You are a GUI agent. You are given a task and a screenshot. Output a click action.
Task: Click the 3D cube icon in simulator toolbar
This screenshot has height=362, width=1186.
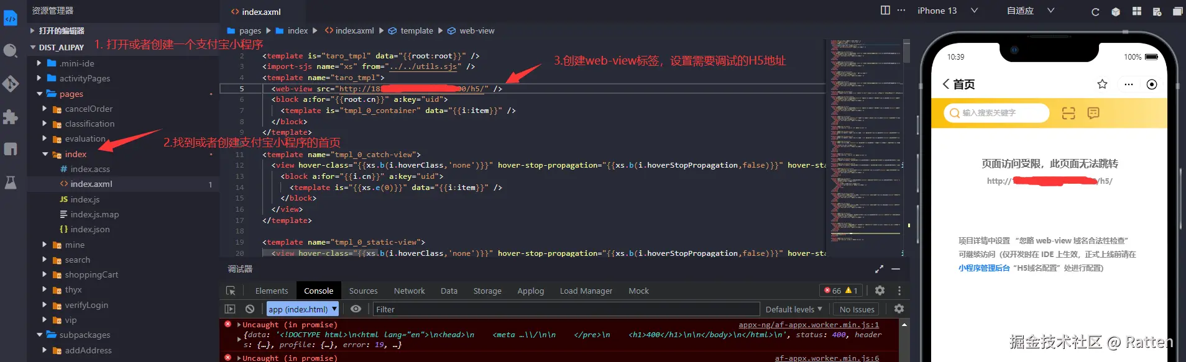coord(1116,12)
